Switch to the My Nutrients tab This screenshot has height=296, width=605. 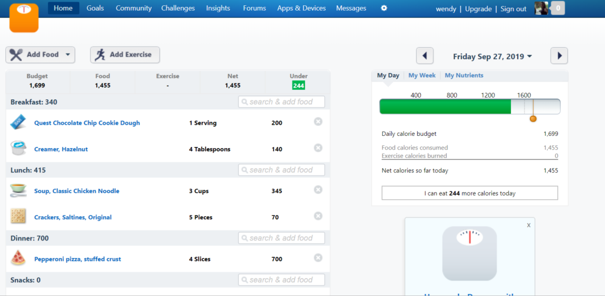tap(464, 76)
